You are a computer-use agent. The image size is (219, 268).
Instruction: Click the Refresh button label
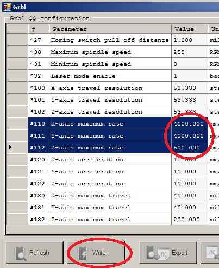[39, 253]
